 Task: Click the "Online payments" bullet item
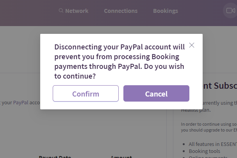click(207, 157)
